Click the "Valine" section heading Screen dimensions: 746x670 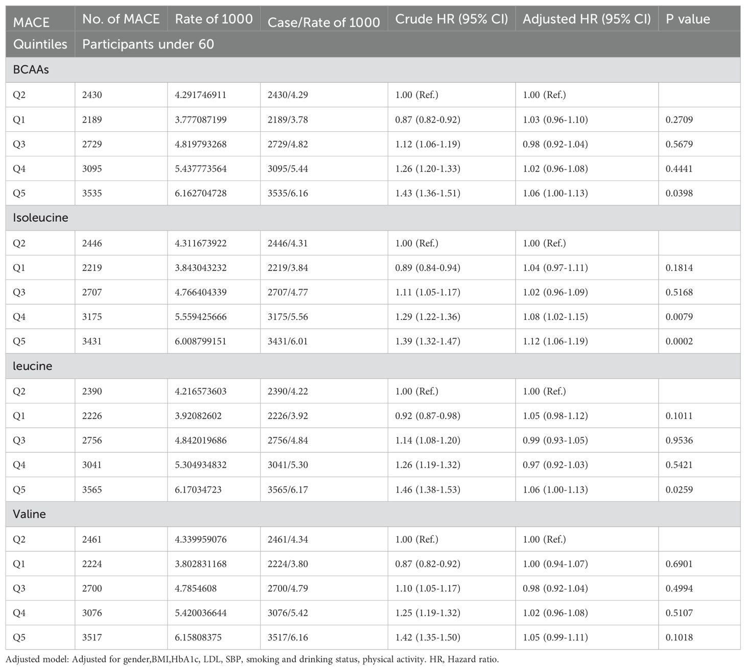(29, 514)
